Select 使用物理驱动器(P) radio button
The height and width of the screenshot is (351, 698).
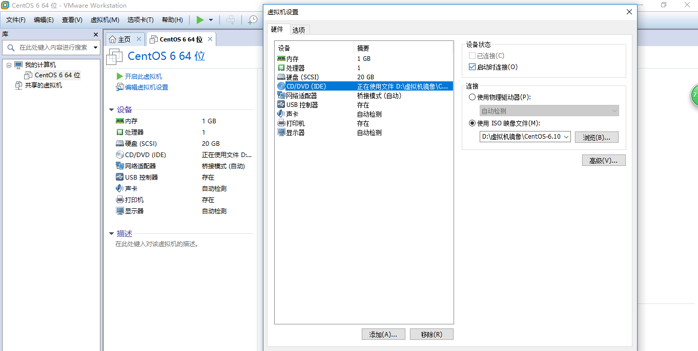point(472,97)
